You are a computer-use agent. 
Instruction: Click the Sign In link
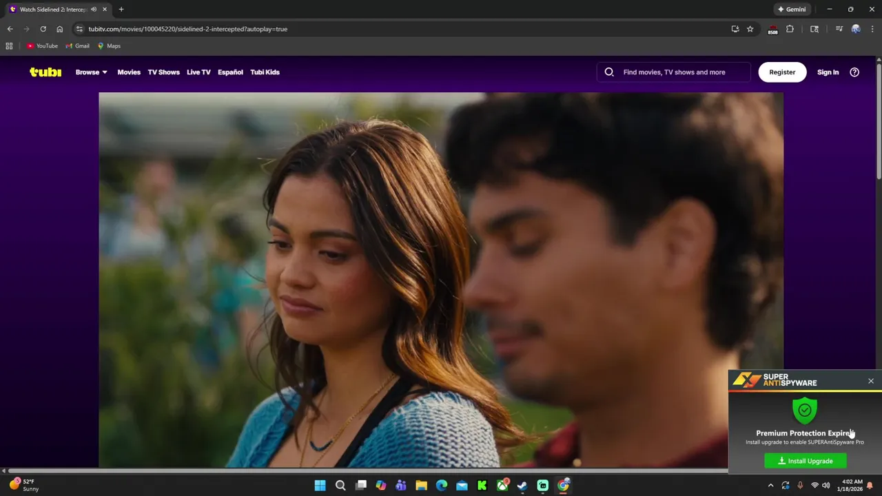[828, 72]
